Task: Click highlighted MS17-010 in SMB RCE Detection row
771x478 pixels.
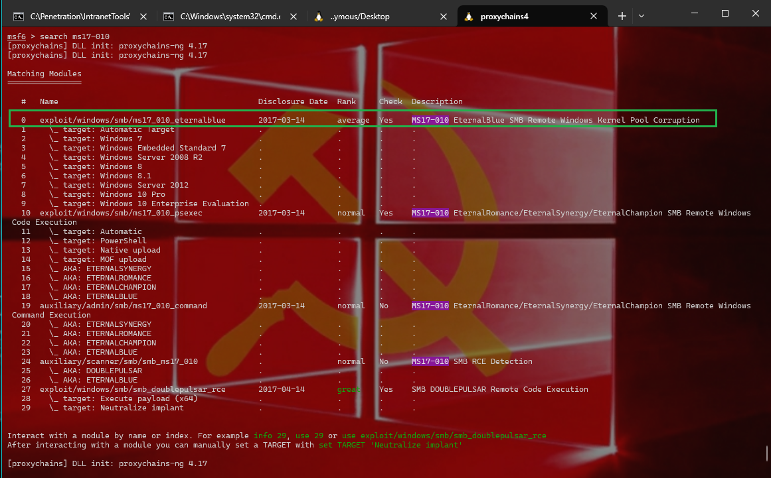Action: click(x=430, y=361)
